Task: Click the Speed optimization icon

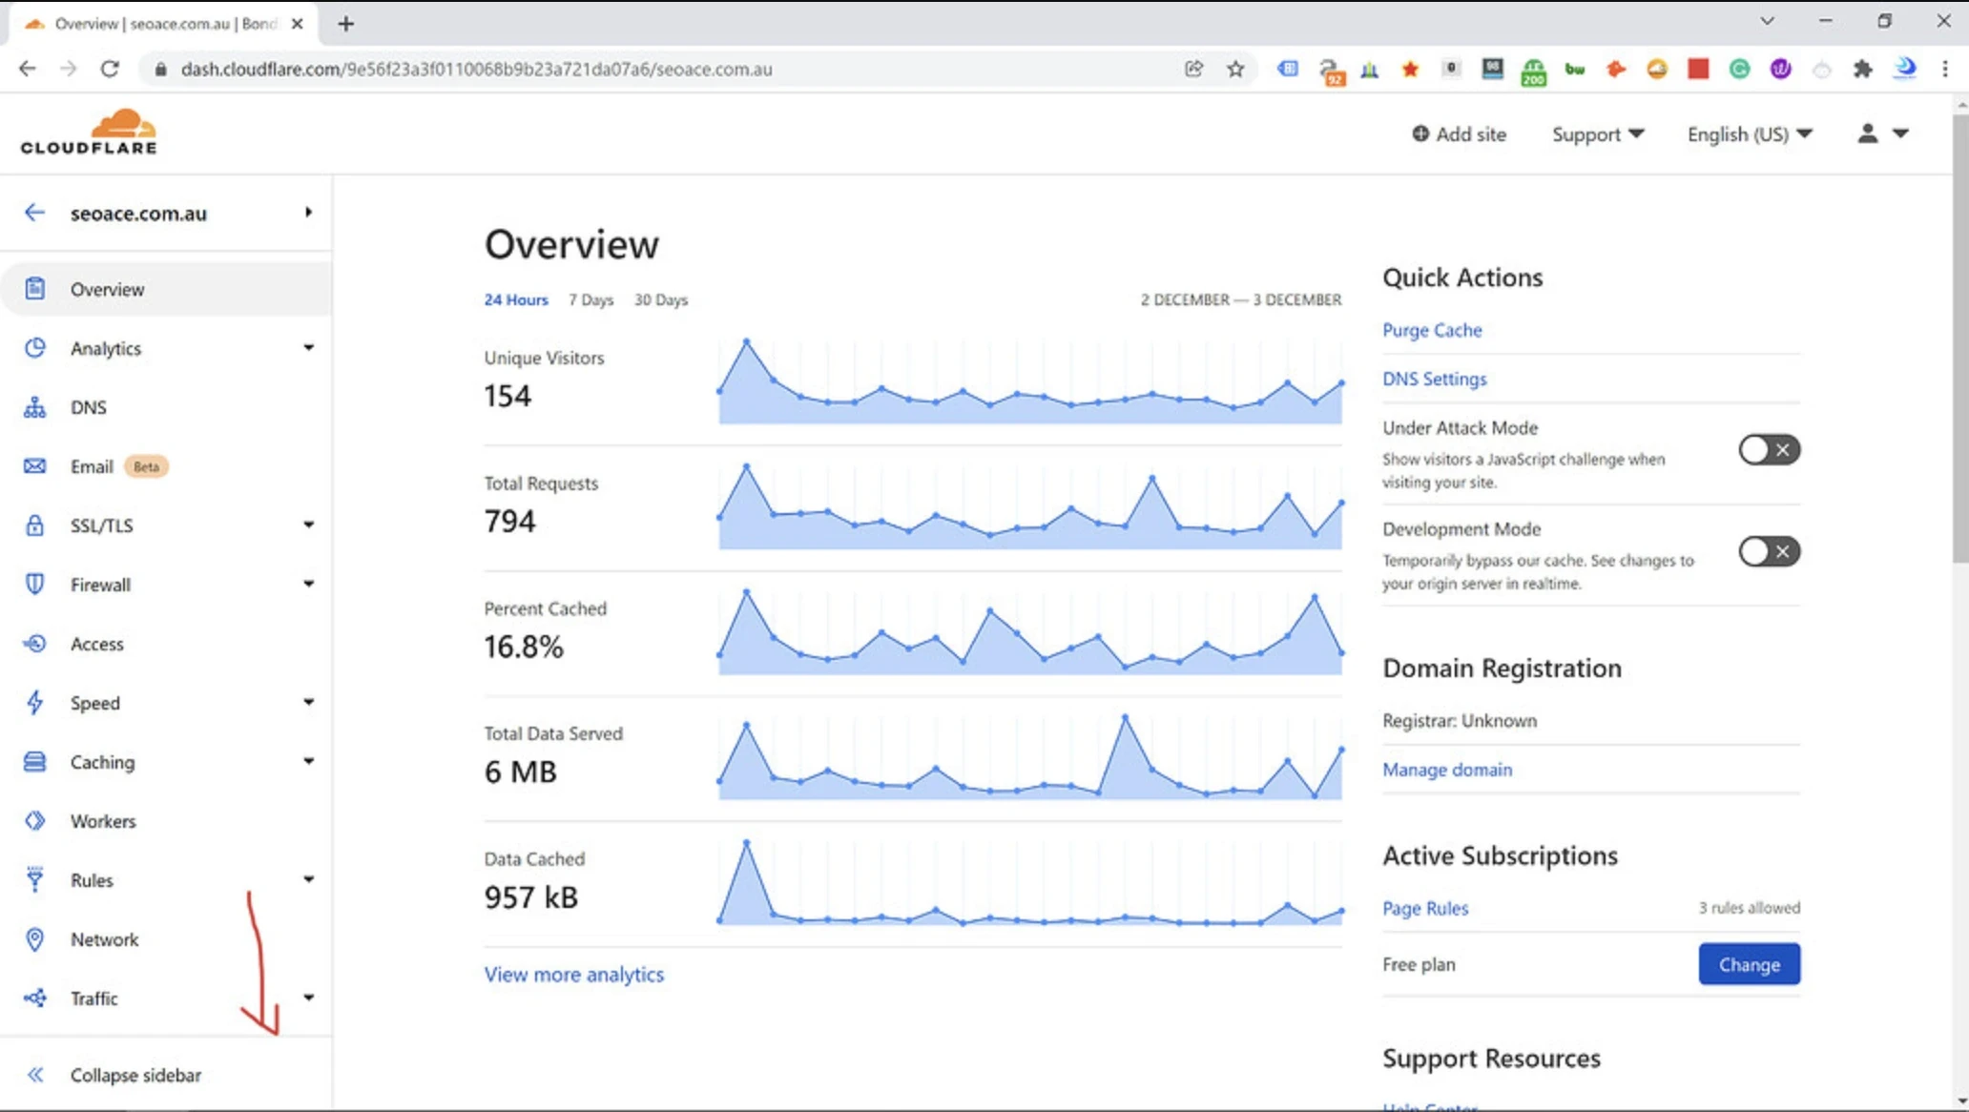Action: click(36, 703)
